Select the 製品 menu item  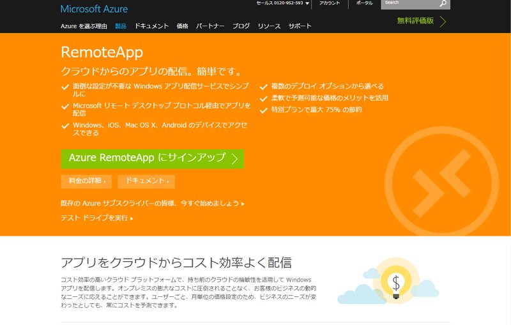point(121,26)
